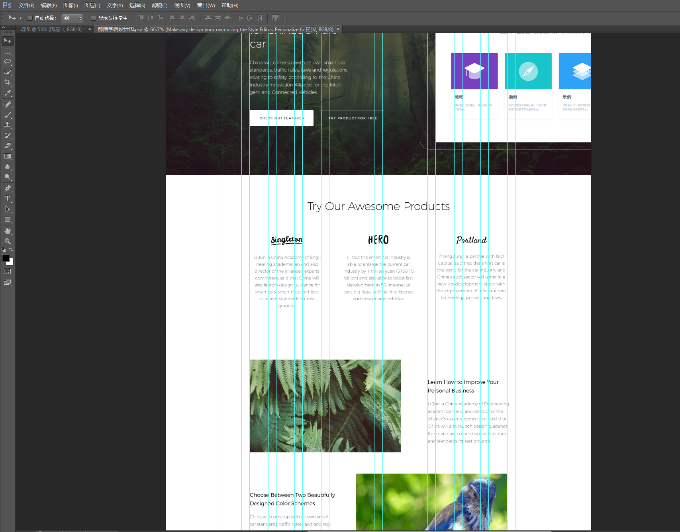Click Distribute Top Edges button
Screen dimensions: 680x532
click(x=208, y=18)
